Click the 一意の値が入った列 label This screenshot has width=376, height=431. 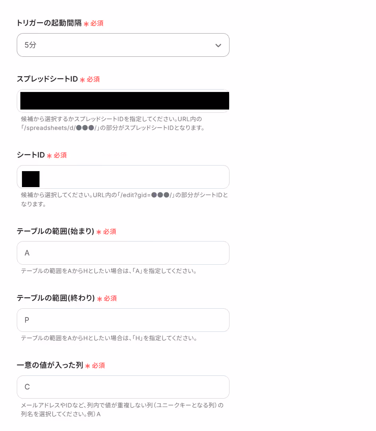point(49,365)
